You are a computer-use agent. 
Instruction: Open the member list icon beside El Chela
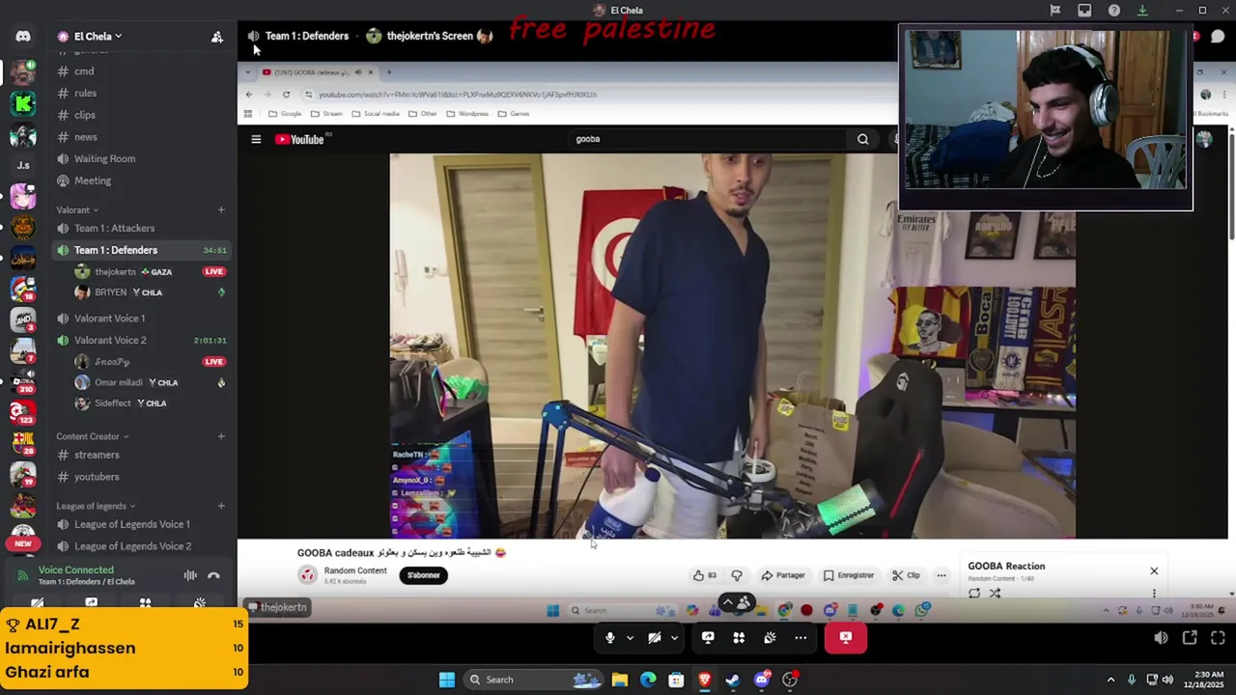point(217,37)
